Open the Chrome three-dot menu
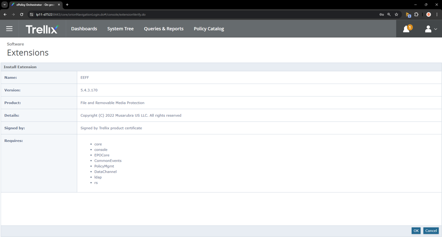This screenshot has width=442, height=237. [437, 14]
